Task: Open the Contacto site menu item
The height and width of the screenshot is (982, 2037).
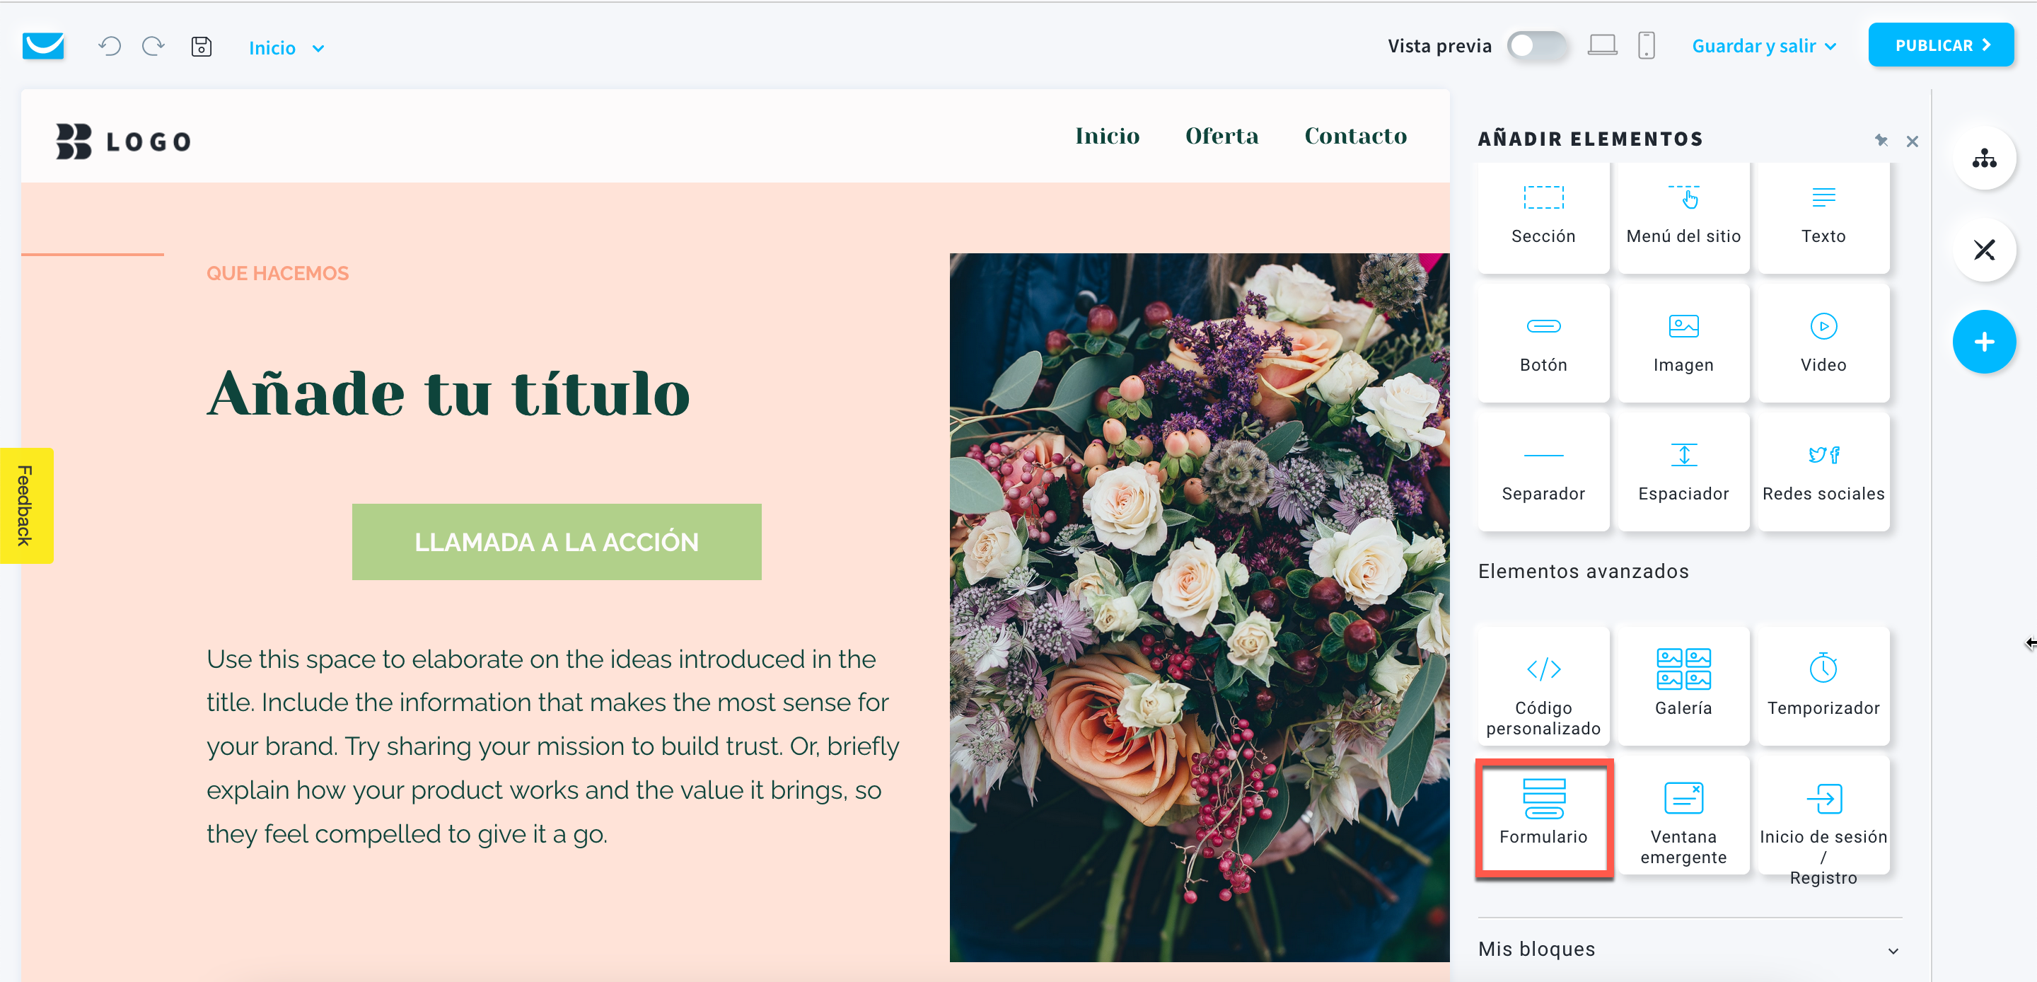Action: point(1355,136)
